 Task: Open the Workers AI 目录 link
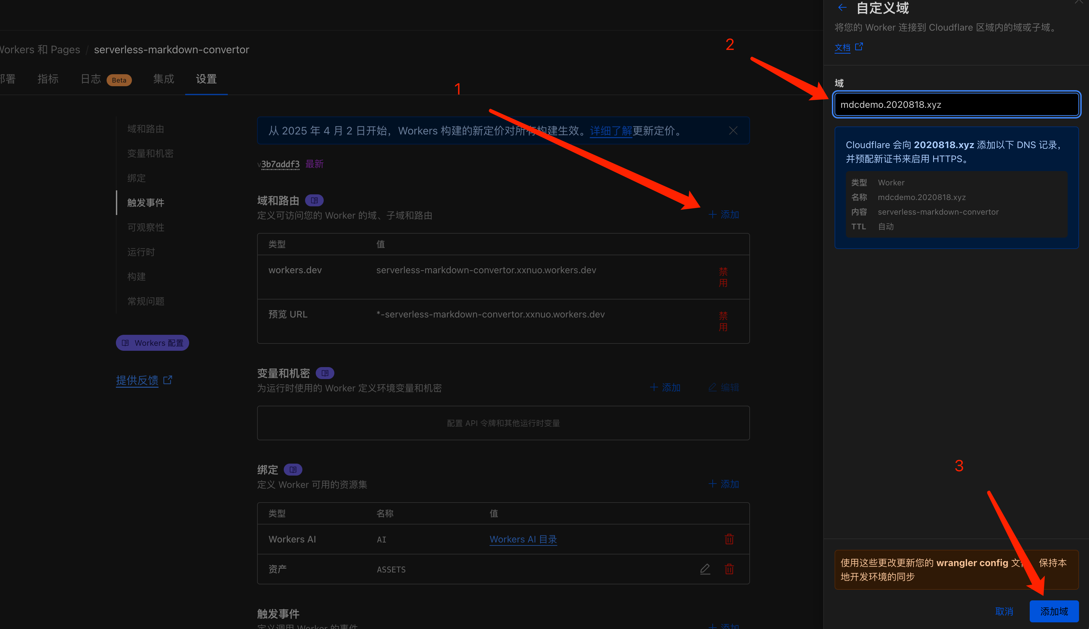click(x=523, y=539)
